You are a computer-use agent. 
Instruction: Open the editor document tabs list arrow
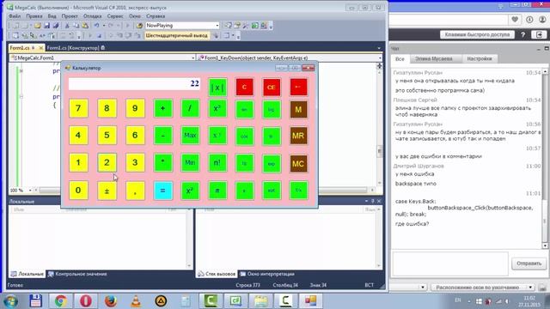point(379,48)
